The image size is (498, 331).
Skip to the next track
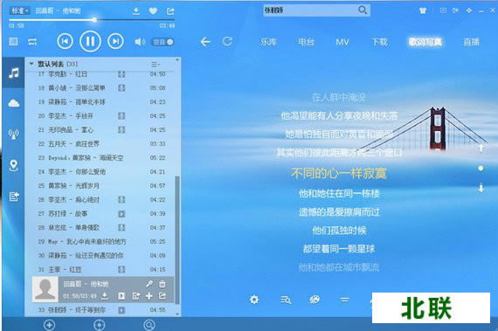115,41
